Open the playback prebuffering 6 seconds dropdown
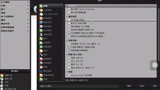Viewport: 160px width, 90px height. [x=69, y=26]
